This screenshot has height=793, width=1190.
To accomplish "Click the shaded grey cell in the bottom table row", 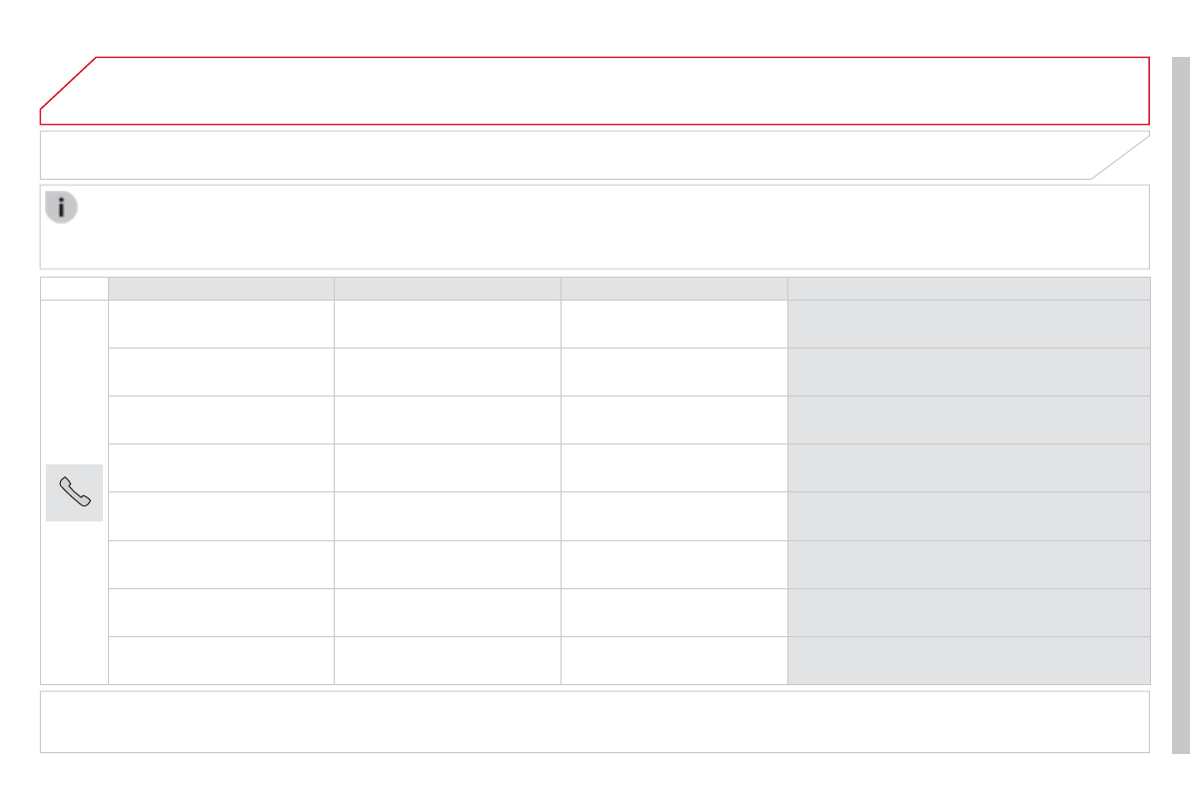I will pos(968,660).
